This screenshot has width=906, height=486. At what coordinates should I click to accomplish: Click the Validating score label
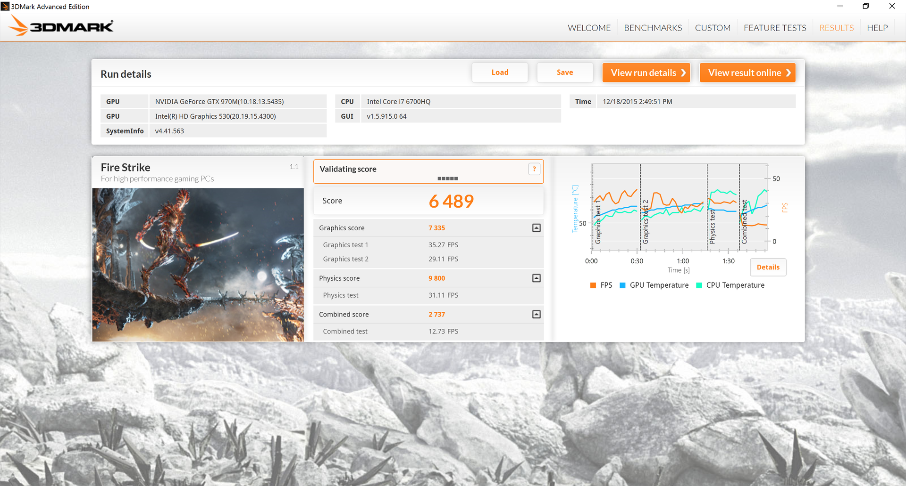pos(348,169)
